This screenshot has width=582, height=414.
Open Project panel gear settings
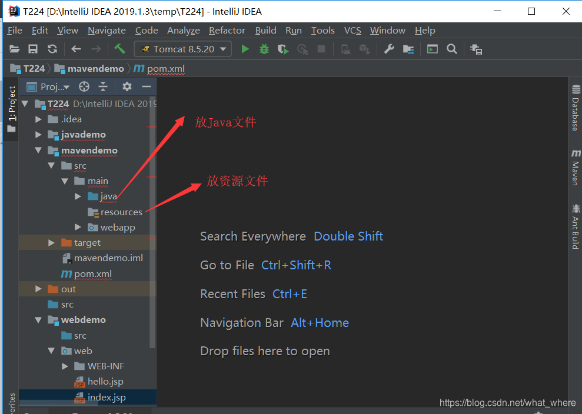tap(127, 87)
